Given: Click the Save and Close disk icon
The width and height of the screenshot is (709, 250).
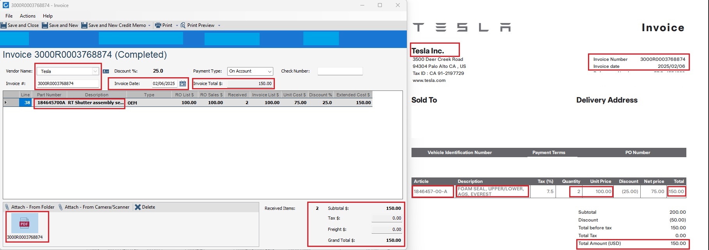Looking at the screenshot, I should [4, 25].
